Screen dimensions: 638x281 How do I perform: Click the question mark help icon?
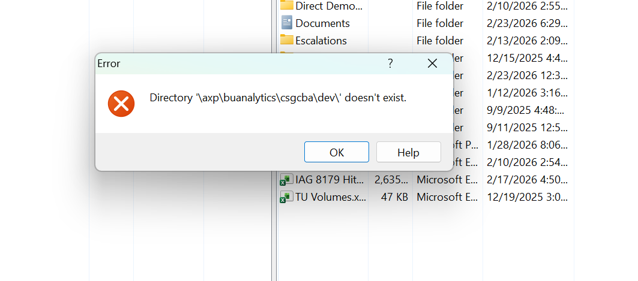coord(390,64)
